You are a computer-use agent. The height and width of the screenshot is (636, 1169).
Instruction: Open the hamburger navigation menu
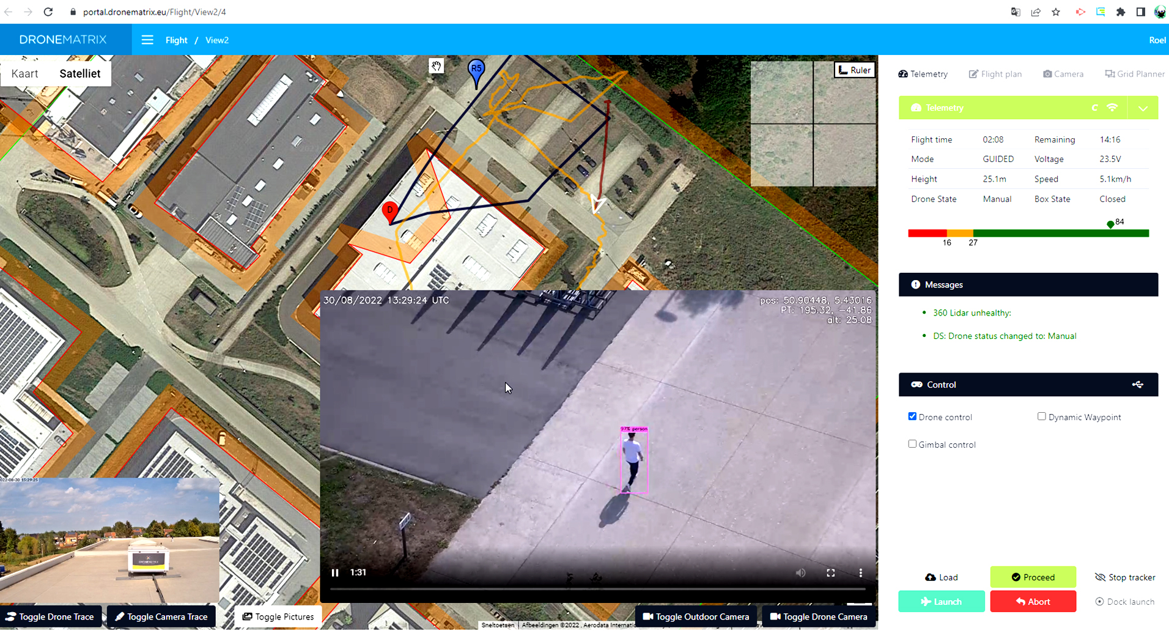coord(147,40)
